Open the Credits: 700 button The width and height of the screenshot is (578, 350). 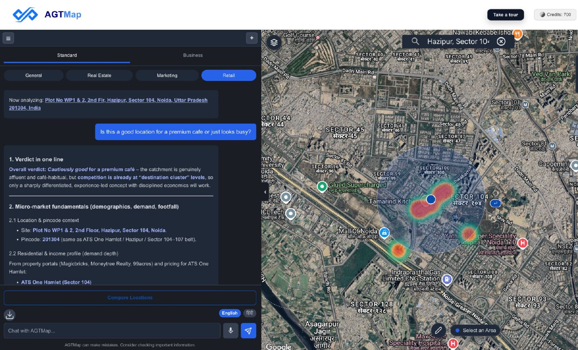(555, 15)
